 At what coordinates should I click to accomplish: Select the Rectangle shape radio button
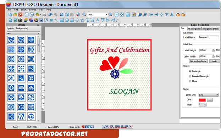tap(190, 71)
